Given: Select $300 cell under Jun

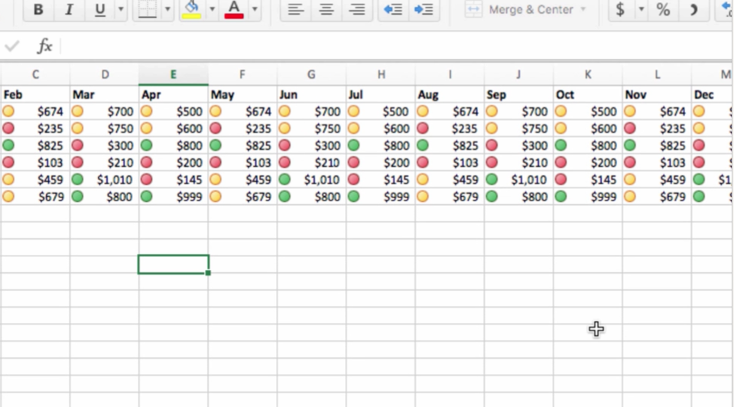Looking at the screenshot, I should pos(311,145).
